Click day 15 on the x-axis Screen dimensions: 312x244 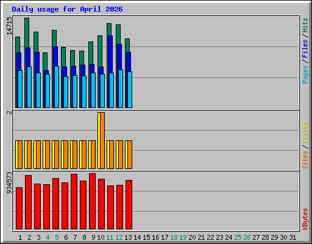tap(146, 237)
